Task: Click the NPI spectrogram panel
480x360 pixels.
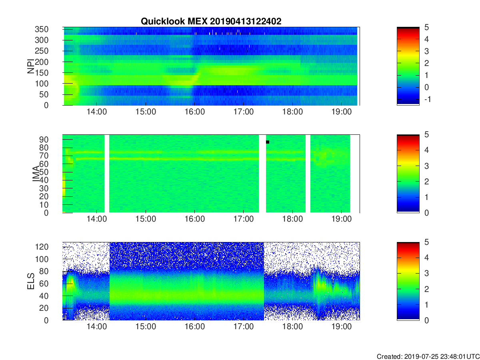Action: point(211,66)
